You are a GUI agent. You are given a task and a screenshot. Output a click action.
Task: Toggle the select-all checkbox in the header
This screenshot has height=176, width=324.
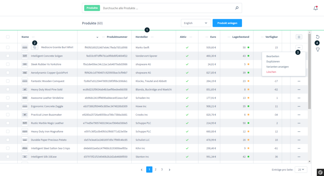click(8, 37)
